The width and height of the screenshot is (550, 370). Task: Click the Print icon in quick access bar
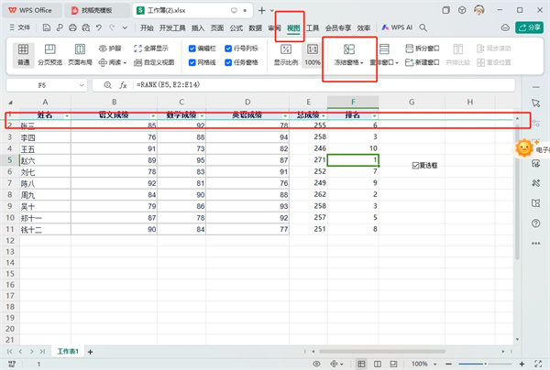[x=72, y=27]
